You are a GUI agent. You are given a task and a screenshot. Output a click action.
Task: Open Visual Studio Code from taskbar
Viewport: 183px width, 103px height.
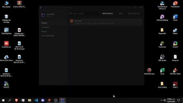(36, 100)
